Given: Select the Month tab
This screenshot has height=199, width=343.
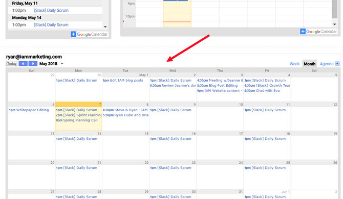Looking at the screenshot, I should 310,64.
